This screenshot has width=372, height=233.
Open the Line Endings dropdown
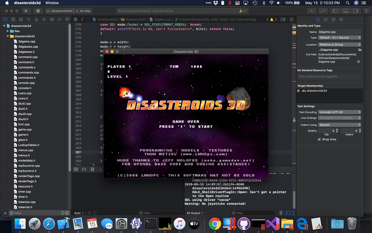tap(339, 118)
